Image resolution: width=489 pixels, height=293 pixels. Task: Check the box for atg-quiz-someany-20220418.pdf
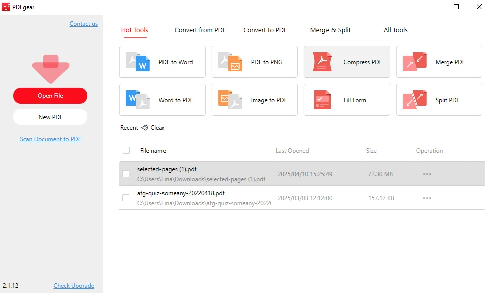126,198
